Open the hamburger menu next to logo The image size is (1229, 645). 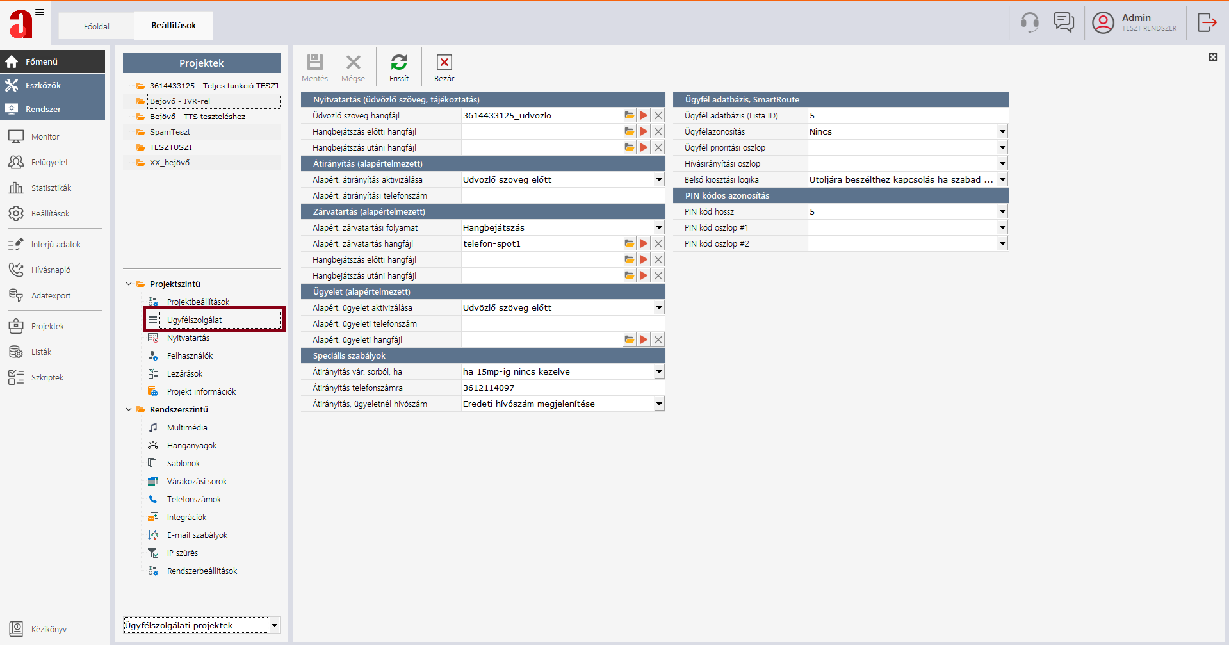[x=40, y=12]
